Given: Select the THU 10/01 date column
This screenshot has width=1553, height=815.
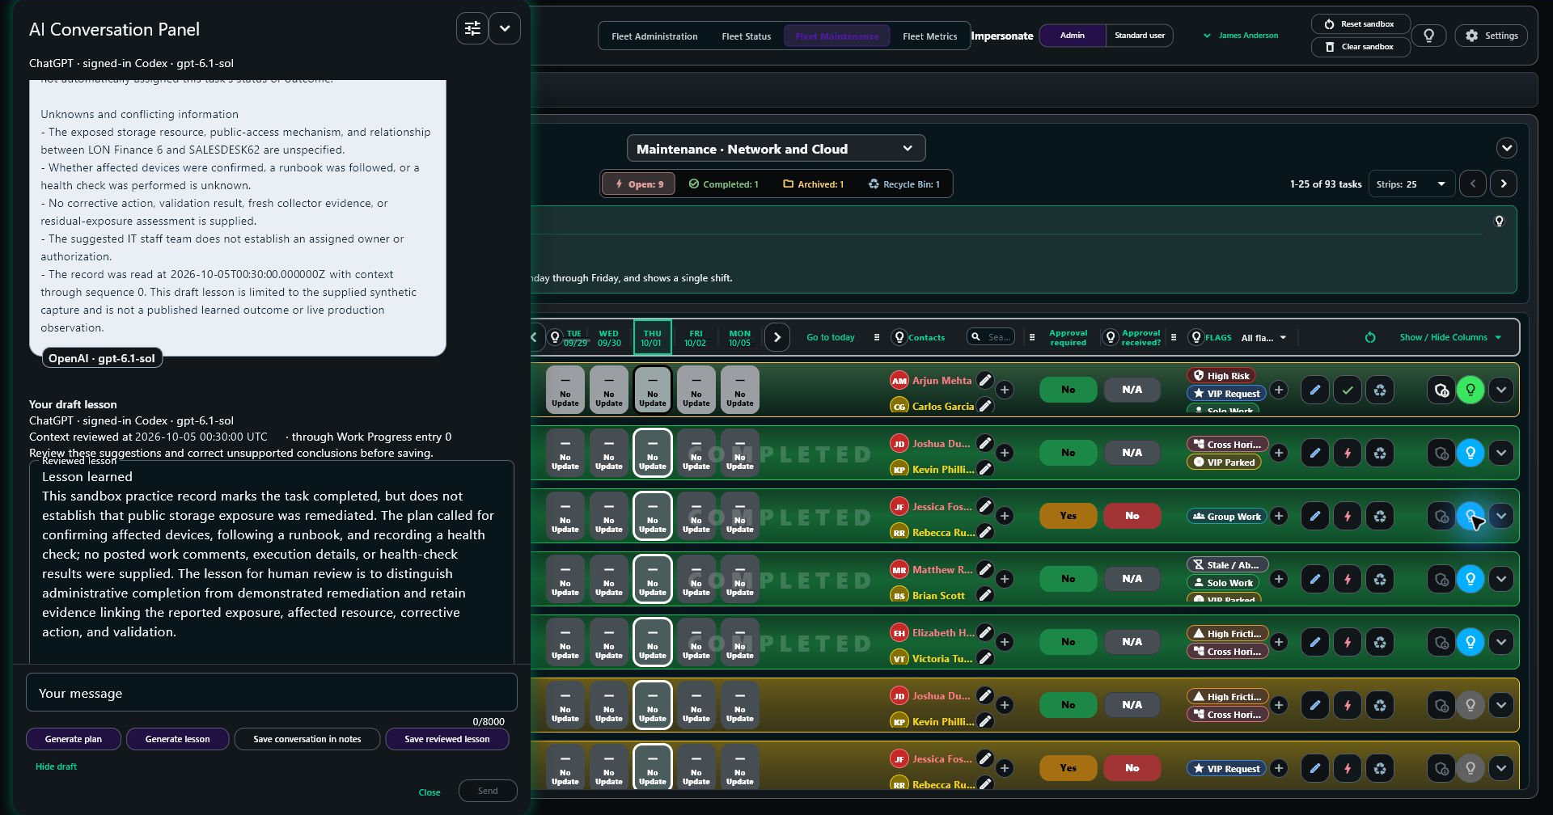Looking at the screenshot, I should [652, 338].
